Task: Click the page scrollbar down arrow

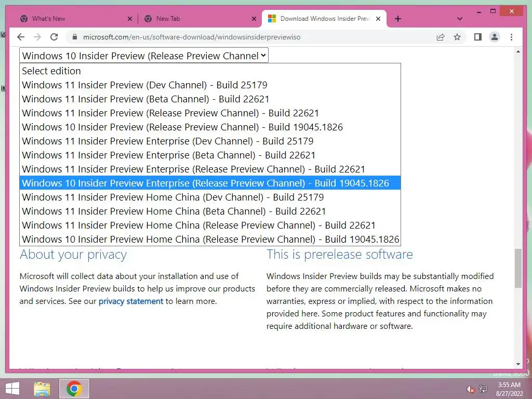Action: click(518, 364)
